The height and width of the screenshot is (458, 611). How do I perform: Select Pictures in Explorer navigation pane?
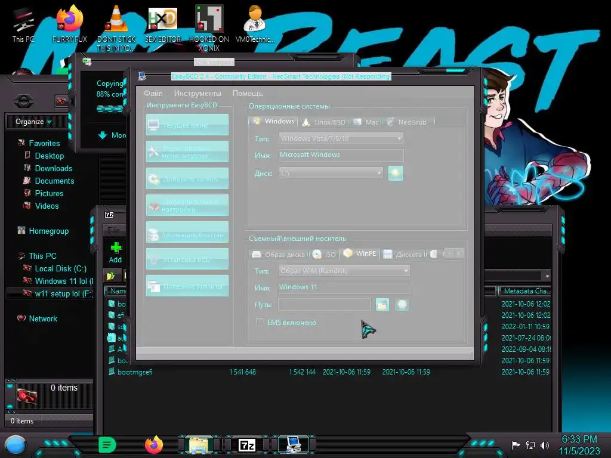tap(49, 193)
